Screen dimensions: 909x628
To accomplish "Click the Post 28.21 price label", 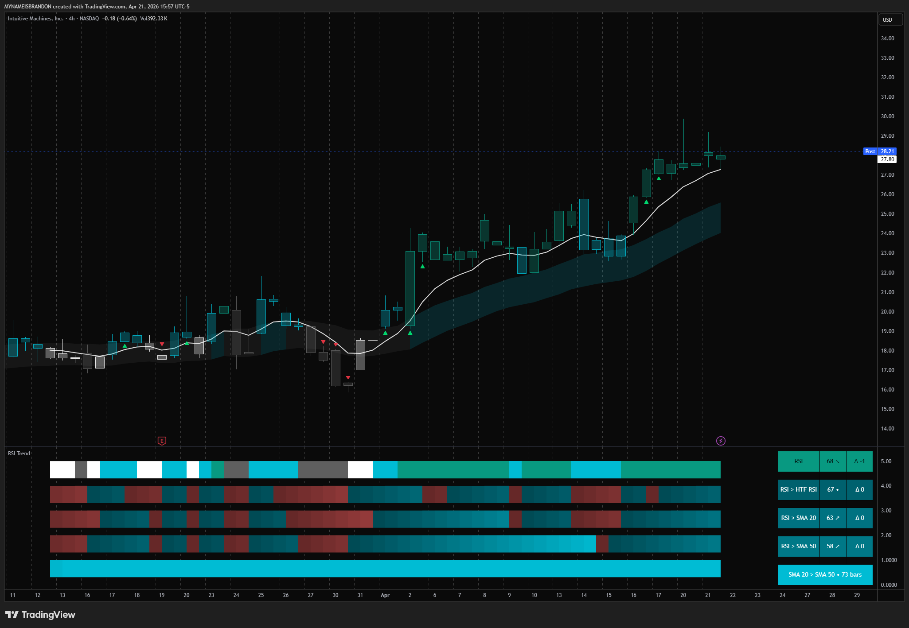I will click(880, 151).
